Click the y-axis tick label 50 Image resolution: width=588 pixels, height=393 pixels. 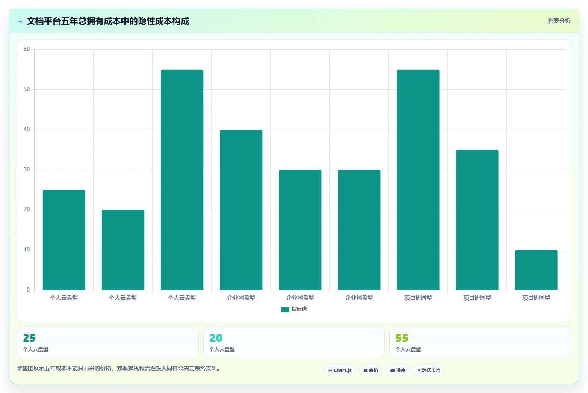[x=27, y=89]
